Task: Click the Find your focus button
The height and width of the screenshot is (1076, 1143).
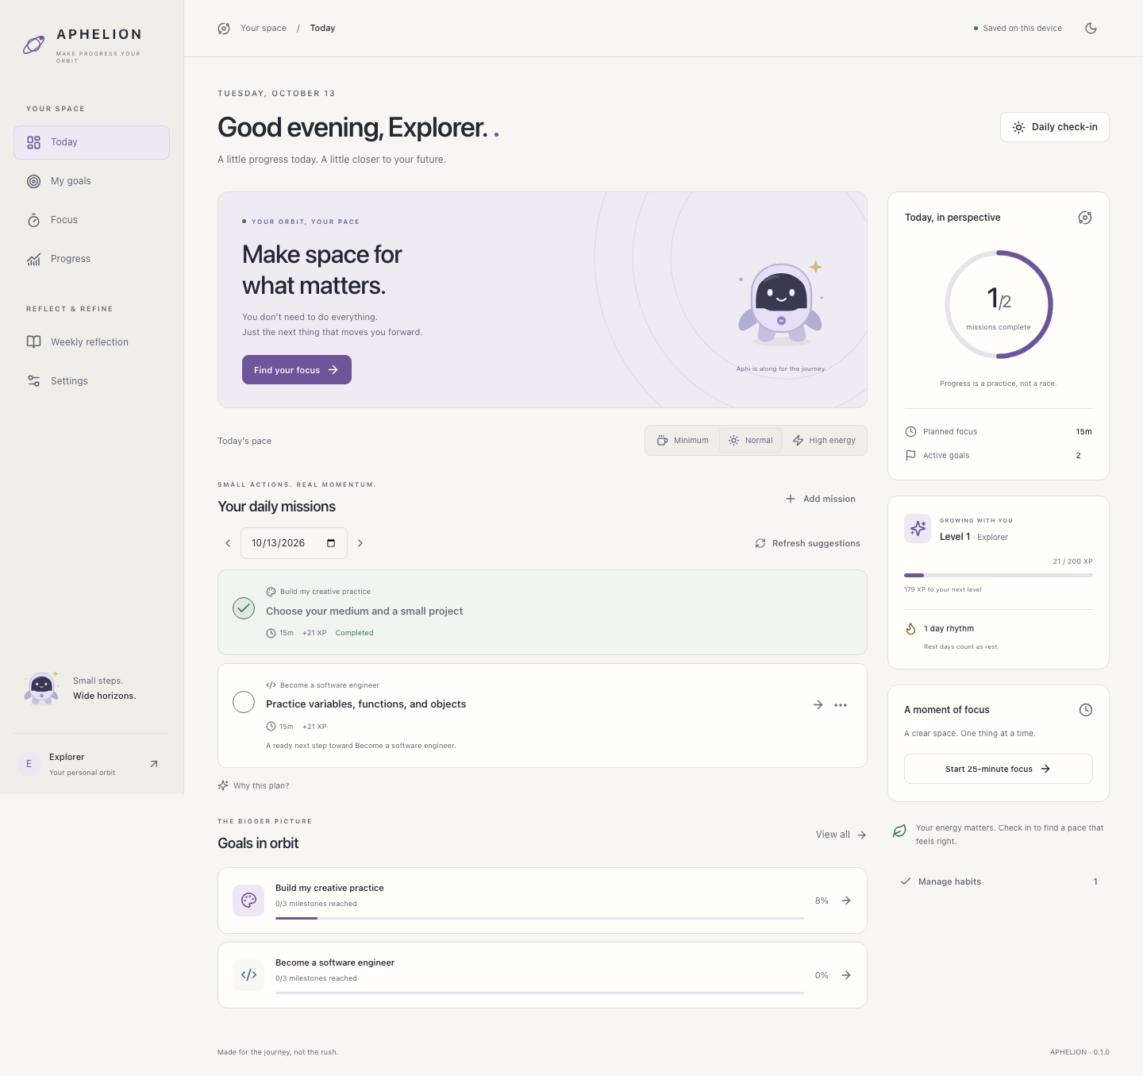Action: 296,370
